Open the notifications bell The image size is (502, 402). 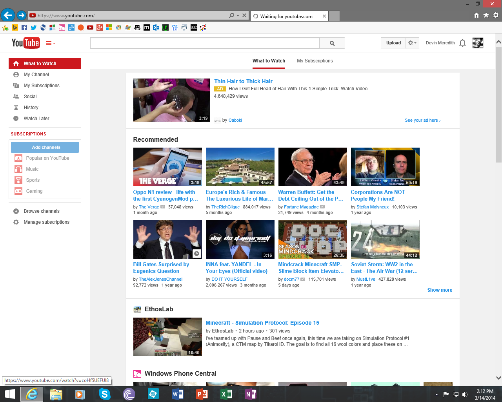pyautogui.click(x=463, y=43)
